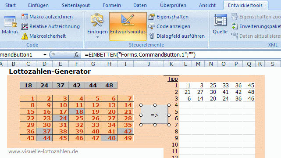Click Daten aktualisieren in the XML group
Image resolution: width=281 pixels, height=158 pixels.
click(256, 36)
